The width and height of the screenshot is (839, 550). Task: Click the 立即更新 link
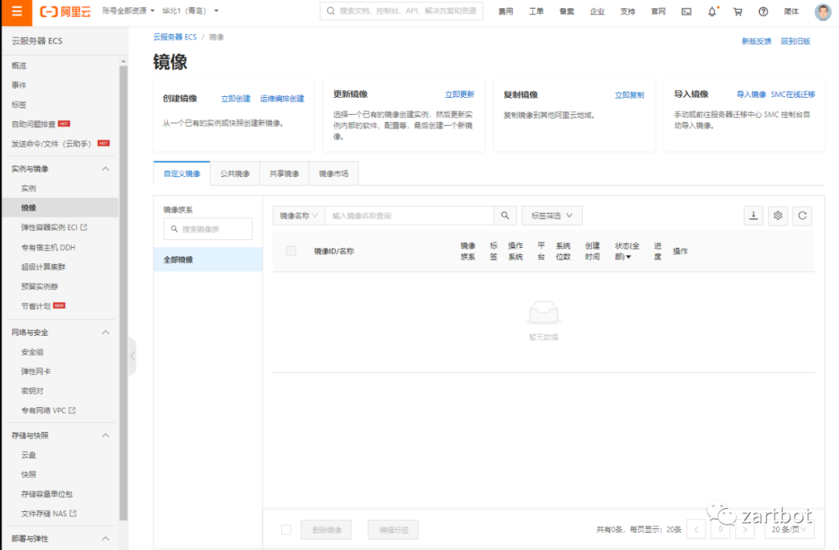pos(460,94)
